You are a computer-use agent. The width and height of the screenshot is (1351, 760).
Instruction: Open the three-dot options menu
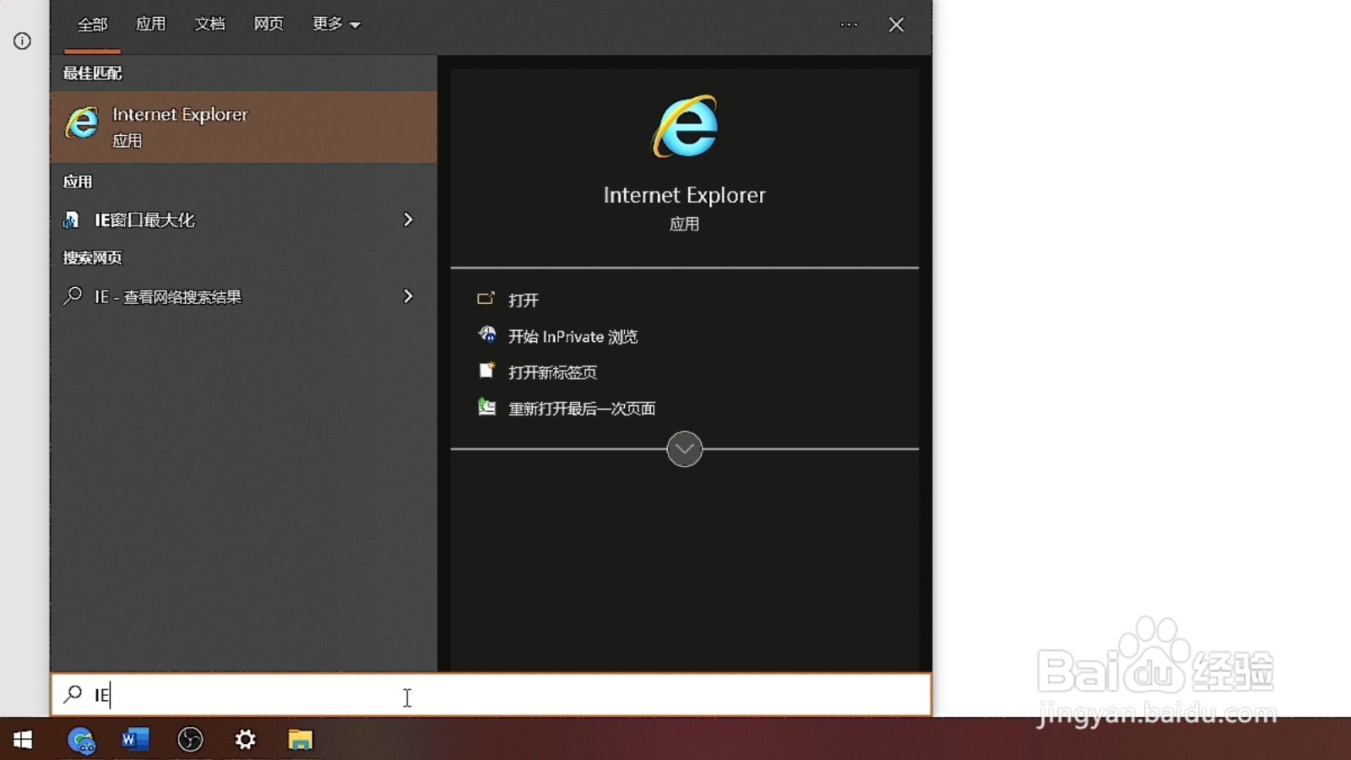coord(849,24)
